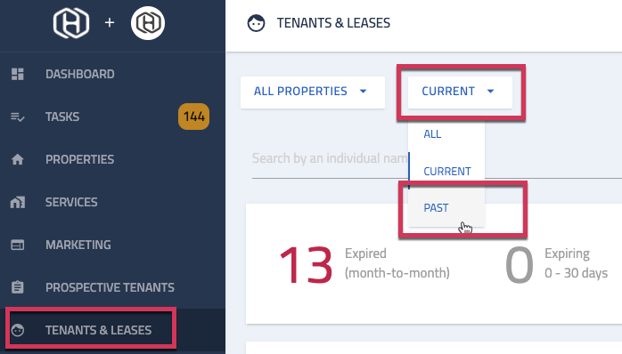Click the 13 Expired month-to-month stat
The height and width of the screenshot is (354, 622).
point(364,263)
